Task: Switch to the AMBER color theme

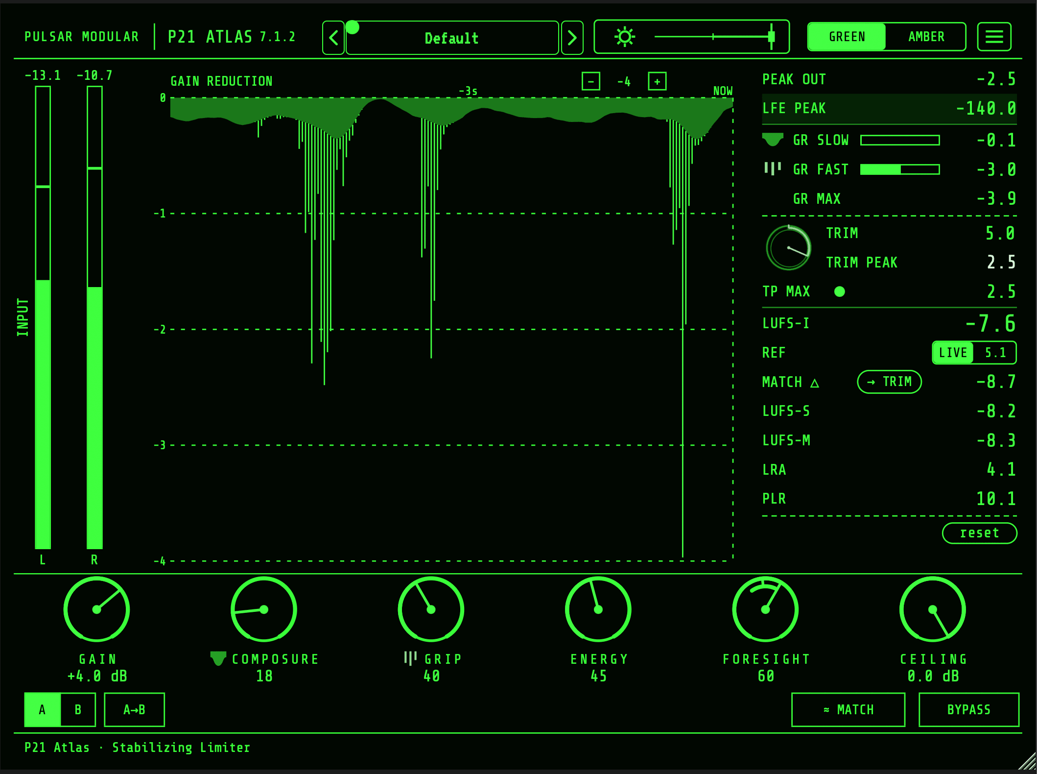Action: click(926, 37)
